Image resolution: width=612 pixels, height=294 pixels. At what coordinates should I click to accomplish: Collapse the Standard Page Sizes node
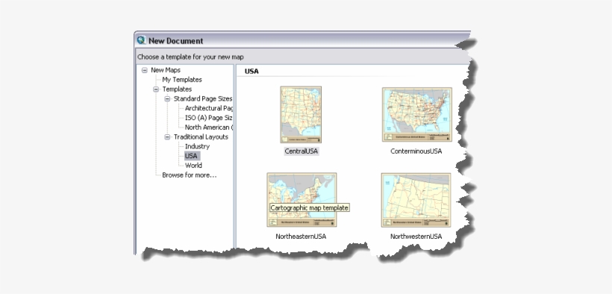pyautogui.click(x=167, y=98)
